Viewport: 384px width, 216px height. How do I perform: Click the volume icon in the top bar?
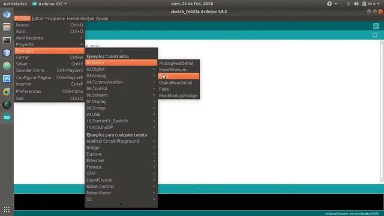coord(356,4)
